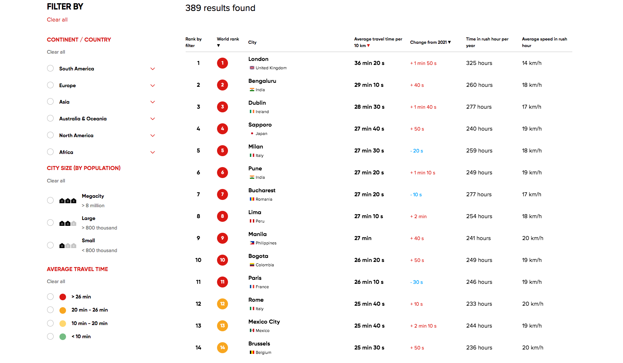This screenshot has width=623, height=363.
Task: Open the Bengaluru city row name
Action: point(262,81)
